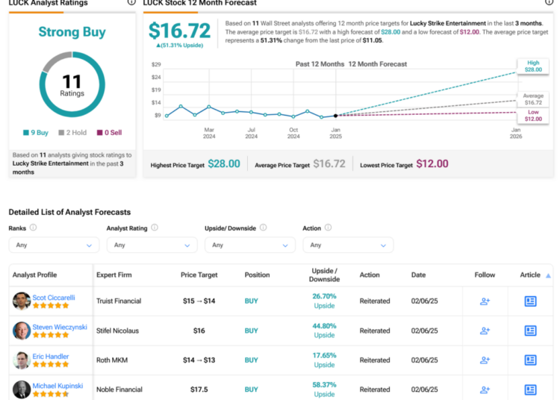Open Michael Kupinski analyst profile
Image resolution: width=560 pixels, height=400 pixels.
point(57,386)
